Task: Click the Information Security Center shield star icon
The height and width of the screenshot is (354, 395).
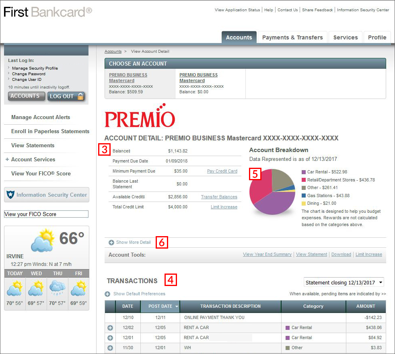Action: pos(10,195)
